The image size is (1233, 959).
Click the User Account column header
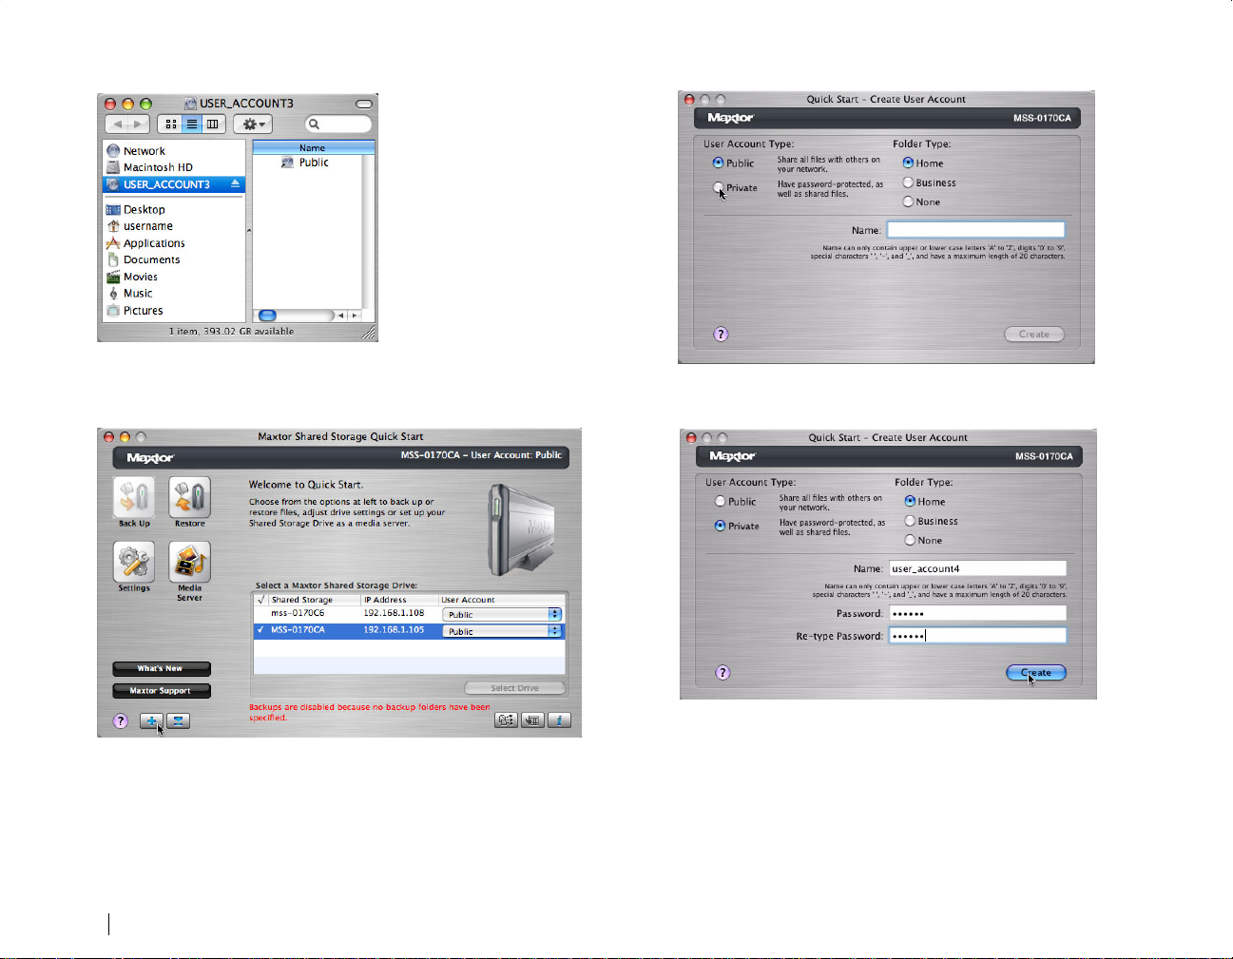point(502,600)
